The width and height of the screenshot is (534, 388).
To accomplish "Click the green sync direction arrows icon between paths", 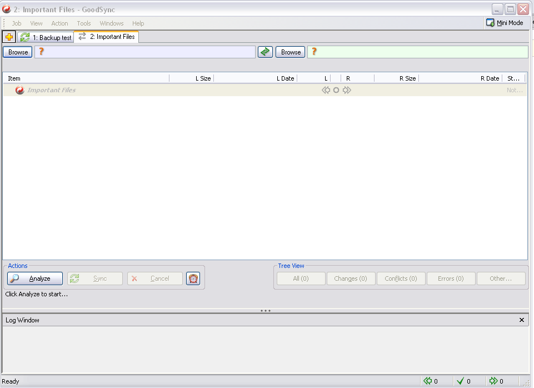I will (265, 51).
